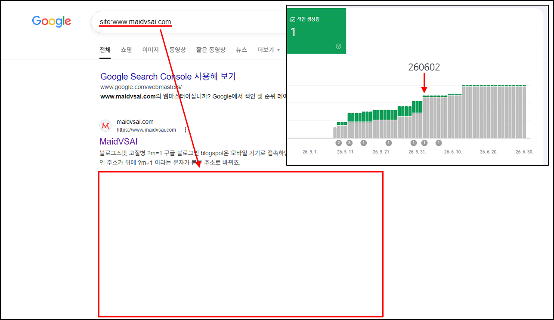Click the 블로그스팟 고질병 snippet text
554x320 pixels.
194,158
